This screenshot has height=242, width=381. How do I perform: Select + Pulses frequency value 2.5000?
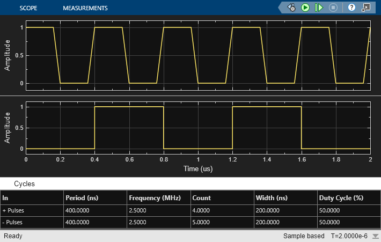coord(137,210)
